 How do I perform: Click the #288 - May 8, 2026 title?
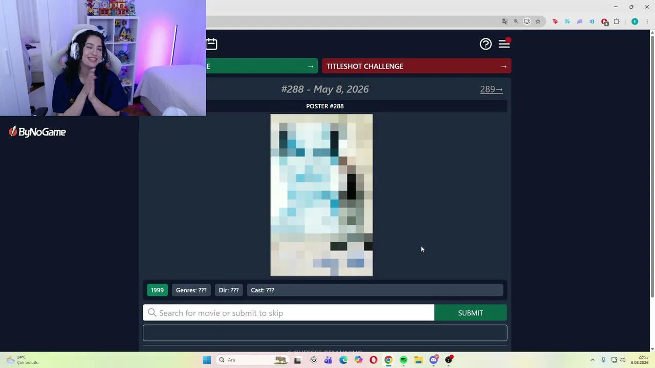(325, 89)
